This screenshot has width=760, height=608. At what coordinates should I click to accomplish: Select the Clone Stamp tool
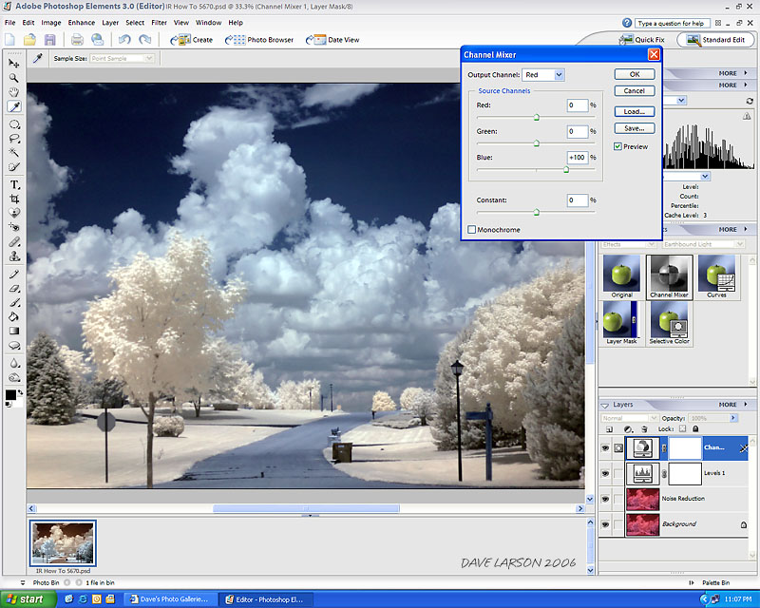pos(14,256)
